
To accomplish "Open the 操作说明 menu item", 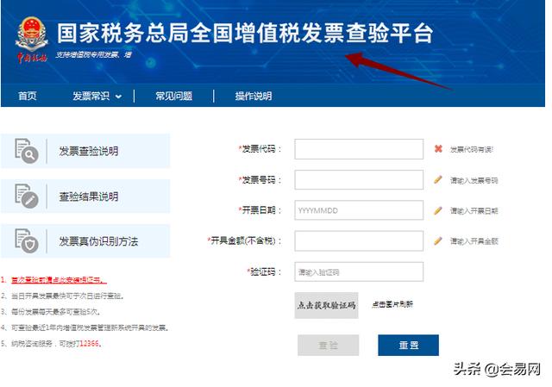I will pyautogui.click(x=253, y=96).
